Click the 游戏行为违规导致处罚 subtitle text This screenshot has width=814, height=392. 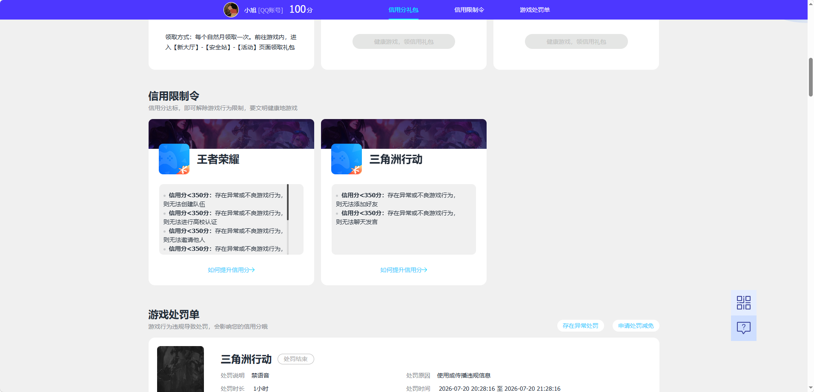208,327
